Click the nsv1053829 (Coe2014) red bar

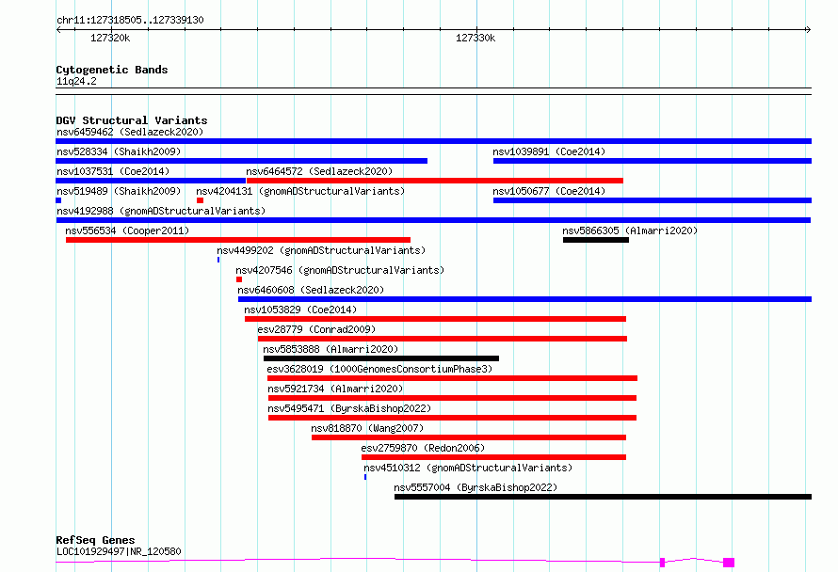click(435, 319)
